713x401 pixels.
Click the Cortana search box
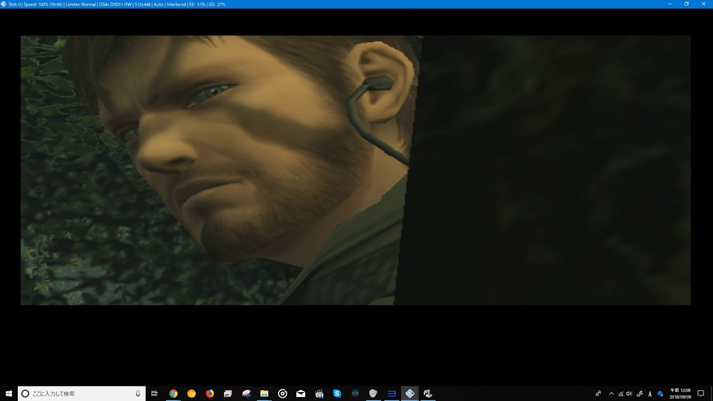(x=82, y=394)
